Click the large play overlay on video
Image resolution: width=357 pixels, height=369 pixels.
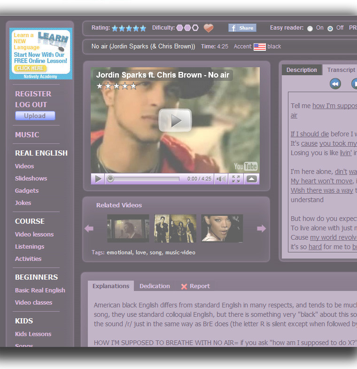pos(175,120)
